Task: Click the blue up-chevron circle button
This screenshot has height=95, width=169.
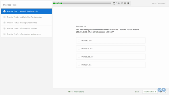Action: (x=164, y=90)
